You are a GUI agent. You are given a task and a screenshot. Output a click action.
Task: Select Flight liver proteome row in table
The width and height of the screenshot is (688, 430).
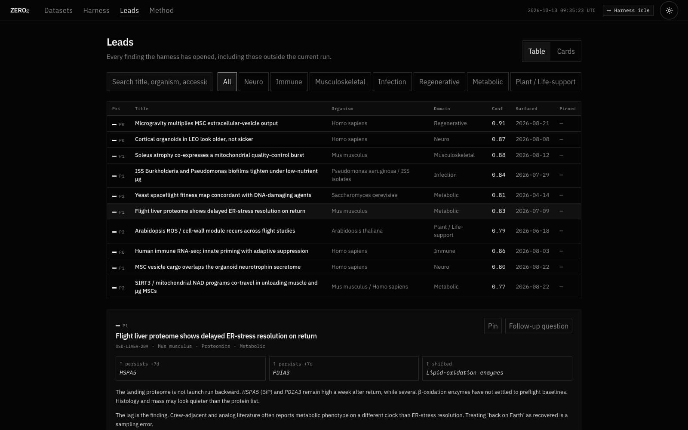pos(344,211)
